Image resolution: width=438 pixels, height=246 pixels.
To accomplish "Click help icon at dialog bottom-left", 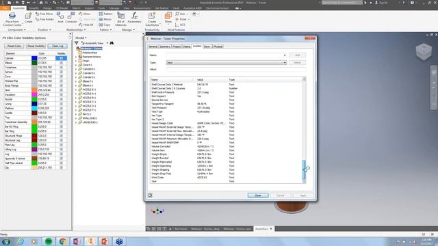I will point(150,195).
